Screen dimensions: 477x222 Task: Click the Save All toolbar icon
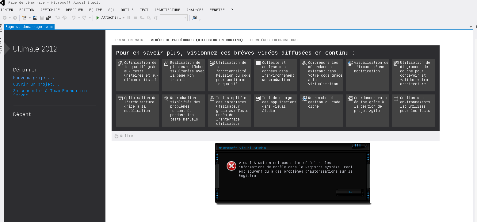pos(48,18)
